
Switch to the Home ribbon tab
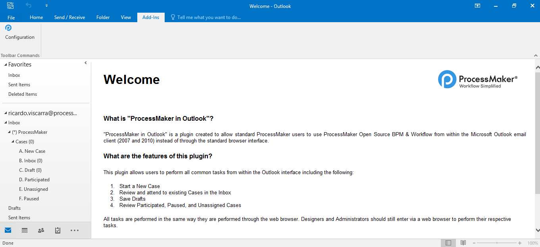tap(36, 17)
